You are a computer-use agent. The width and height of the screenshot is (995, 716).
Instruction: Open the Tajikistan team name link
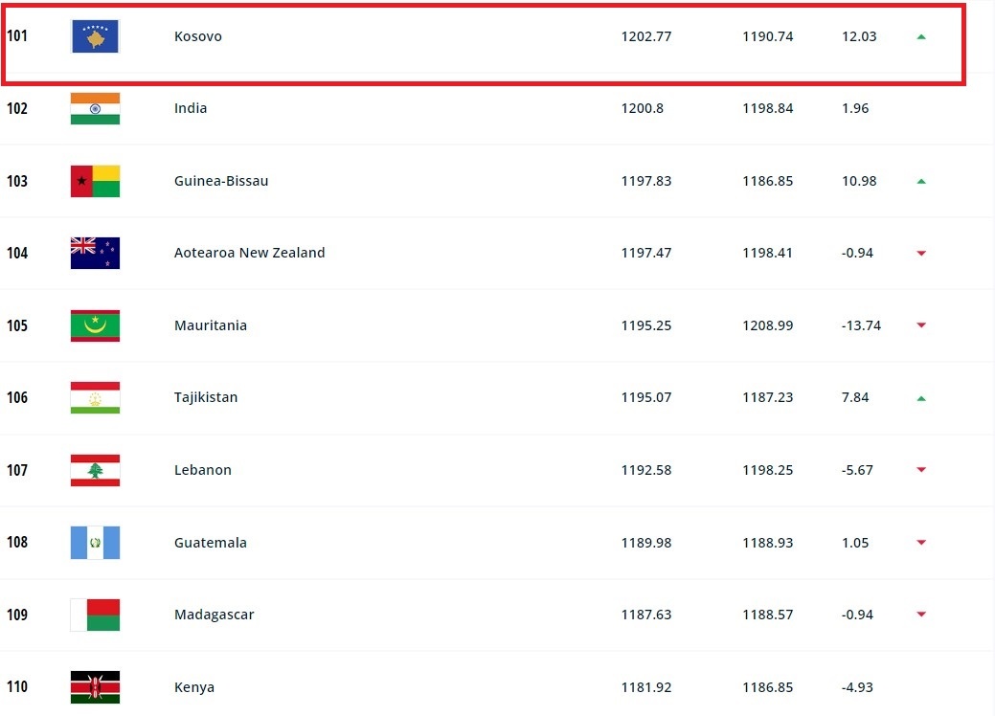206,397
